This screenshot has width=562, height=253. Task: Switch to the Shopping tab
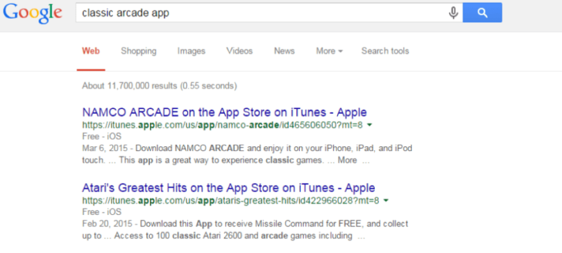click(x=139, y=51)
